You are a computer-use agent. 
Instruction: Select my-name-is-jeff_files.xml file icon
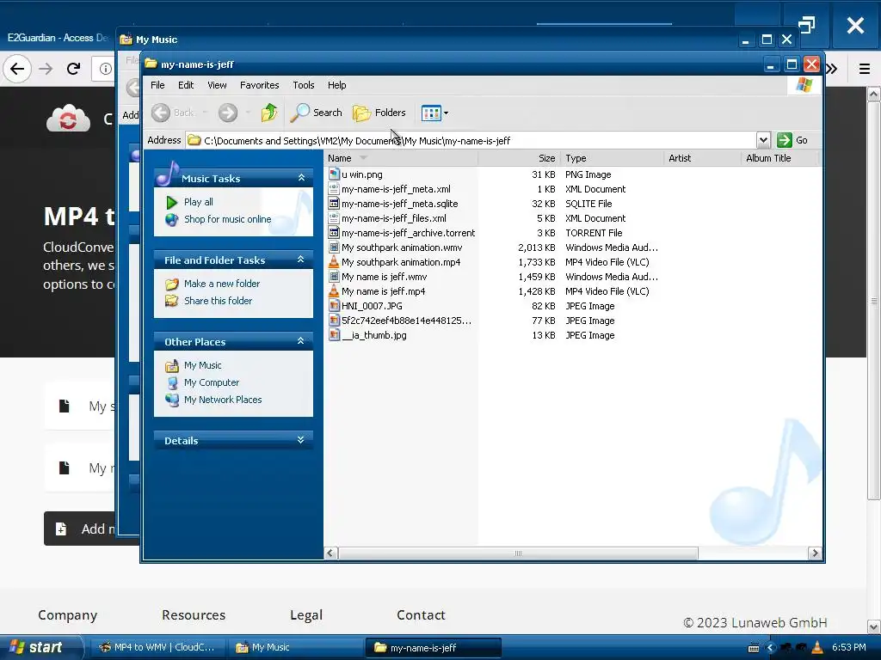coord(334,218)
